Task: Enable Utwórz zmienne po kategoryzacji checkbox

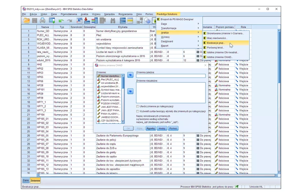Action: pos(137,106)
